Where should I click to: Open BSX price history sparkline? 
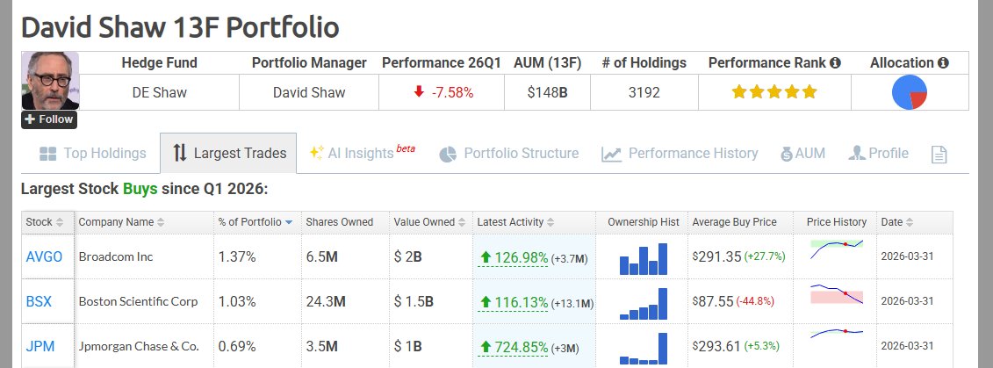pyautogui.click(x=837, y=294)
